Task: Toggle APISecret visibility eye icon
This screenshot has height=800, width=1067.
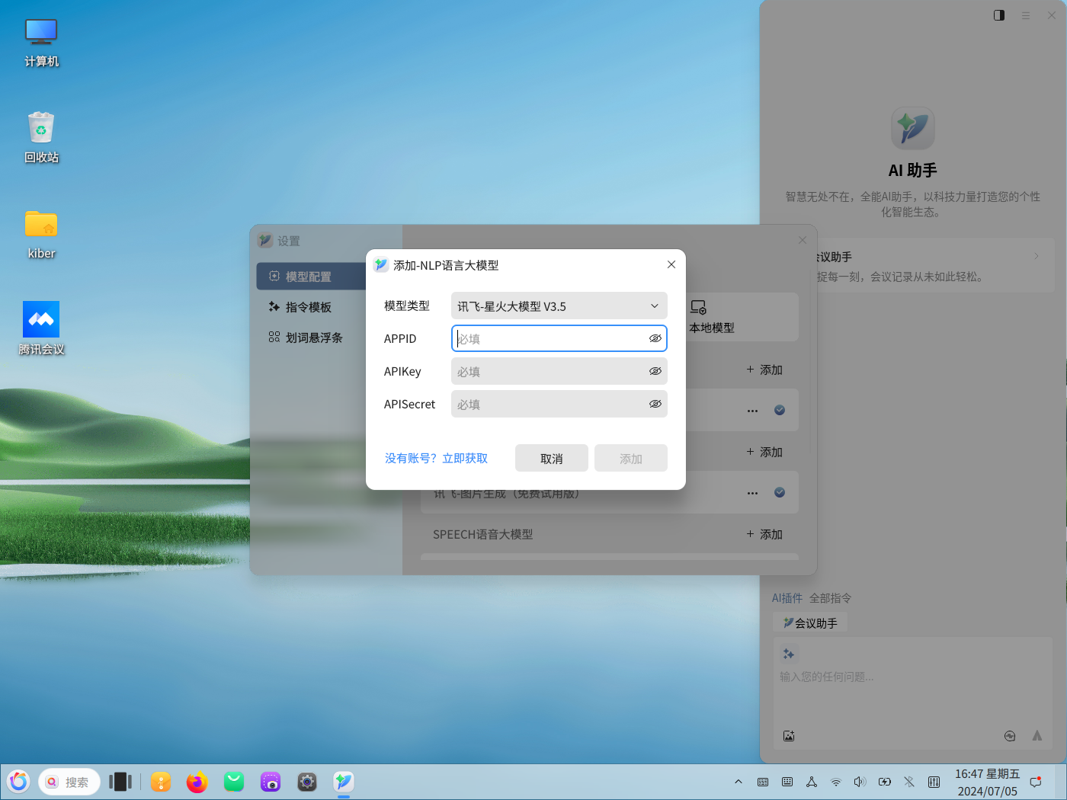Action: coord(655,404)
